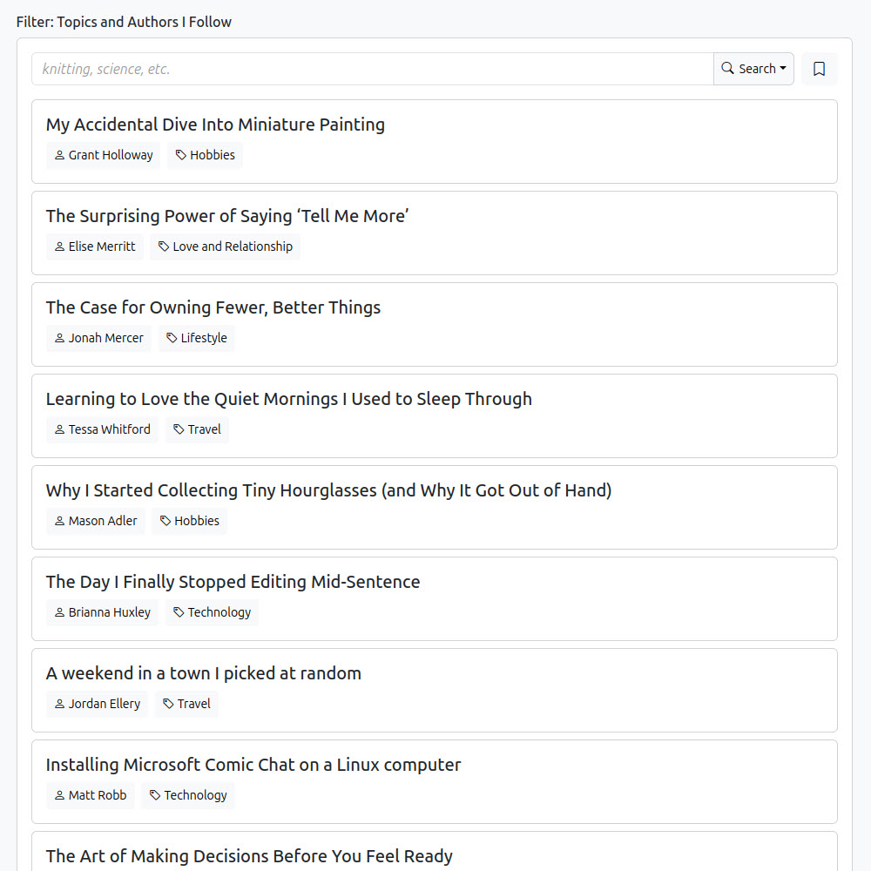Filter by author Jordan Ellery
This screenshot has width=871, height=871.
97,704
